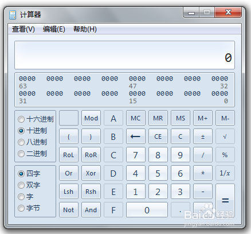Click the MR memory recall button
This screenshot has height=234, width=251.
point(158,118)
